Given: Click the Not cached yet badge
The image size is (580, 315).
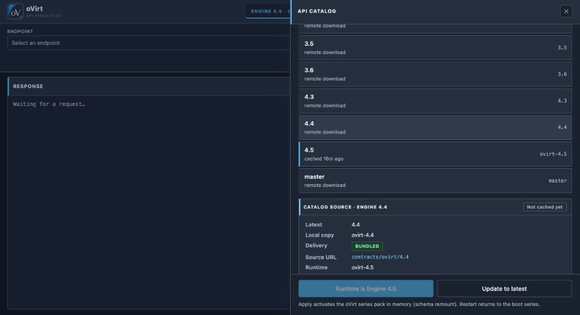Looking at the screenshot, I should 544,207.
